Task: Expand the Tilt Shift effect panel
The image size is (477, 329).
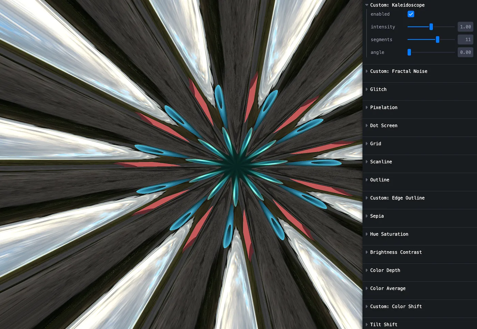Action: click(x=384, y=325)
